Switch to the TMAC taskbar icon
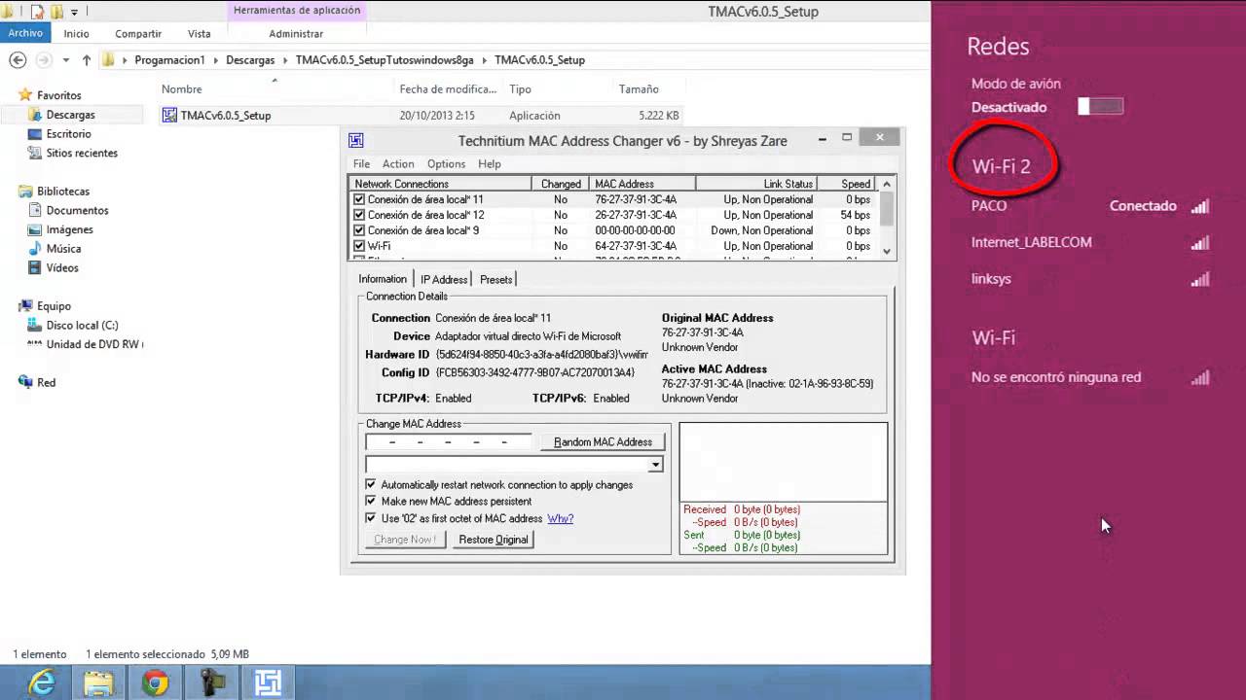The image size is (1246, 700). point(268,683)
